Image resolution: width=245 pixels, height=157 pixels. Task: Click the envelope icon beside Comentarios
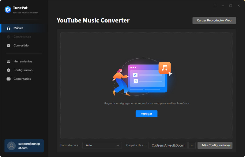pyautogui.click(x=9, y=79)
